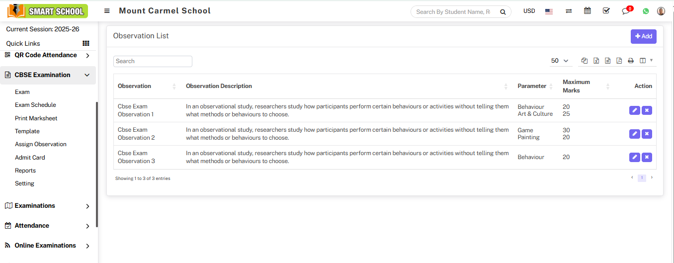This screenshot has width=674, height=263.
Task: Open the calendar icon in header
Action: tap(588, 11)
